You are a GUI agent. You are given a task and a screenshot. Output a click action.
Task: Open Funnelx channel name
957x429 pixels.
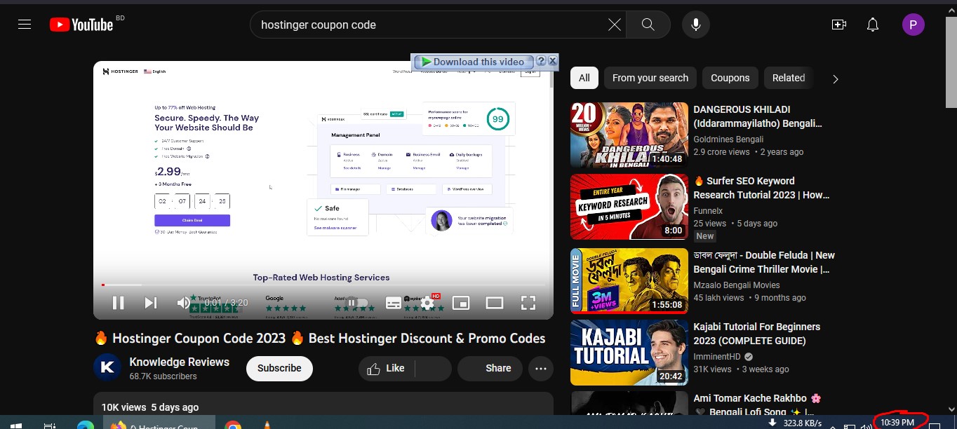[708, 211]
